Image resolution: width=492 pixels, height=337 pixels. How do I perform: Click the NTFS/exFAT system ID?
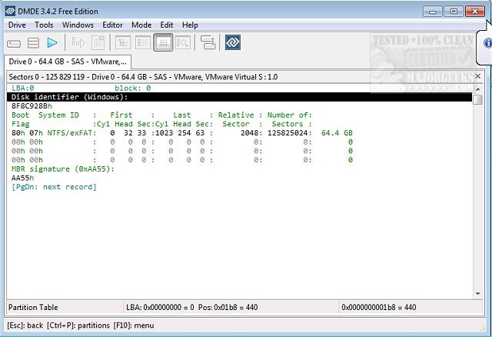(x=70, y=133)
